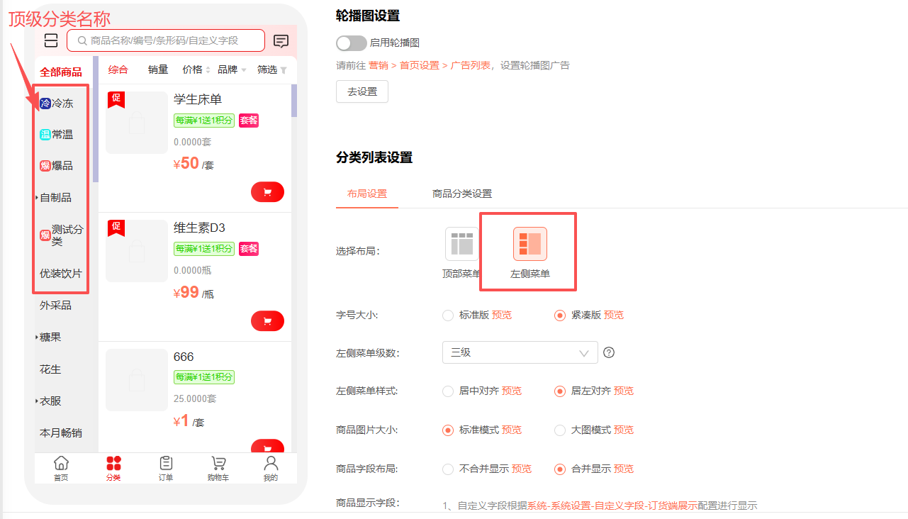This screenshot has width=908, height=519.
Task: Sort products by 价格
Action: coord(196,69)
